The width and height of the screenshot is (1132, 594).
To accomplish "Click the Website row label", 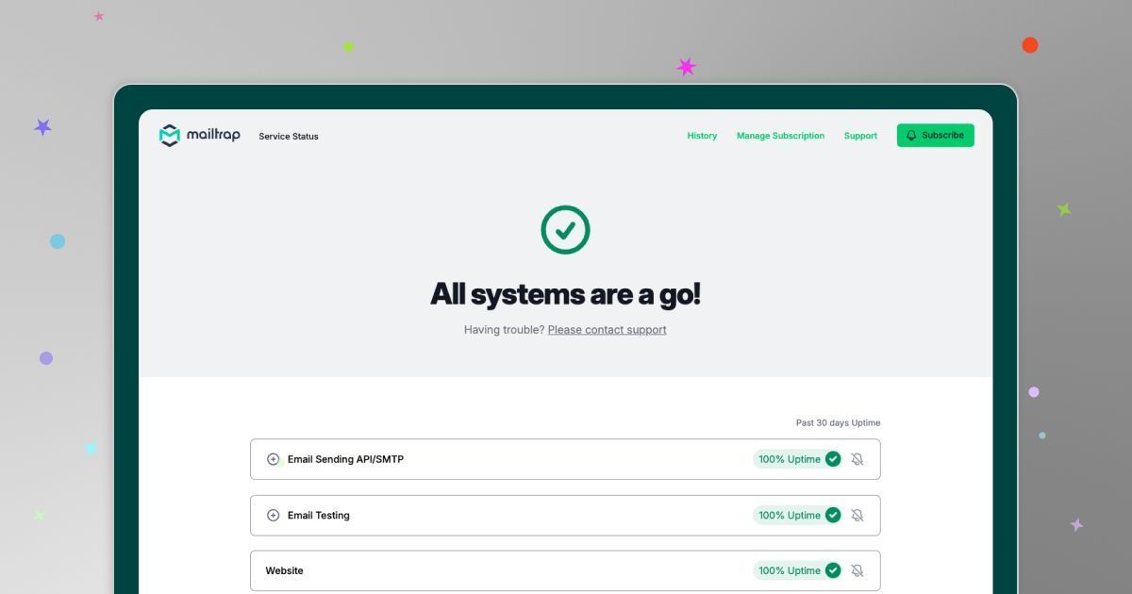I will coord(284,570).
